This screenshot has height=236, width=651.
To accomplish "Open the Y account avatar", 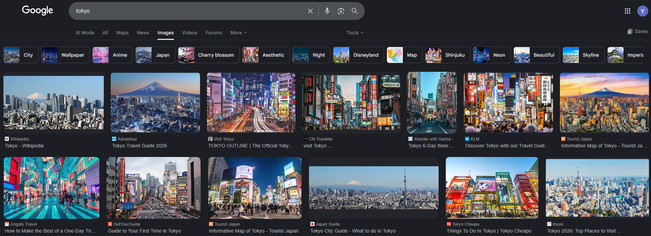I will pyautogui.click(x=643, y=11).
